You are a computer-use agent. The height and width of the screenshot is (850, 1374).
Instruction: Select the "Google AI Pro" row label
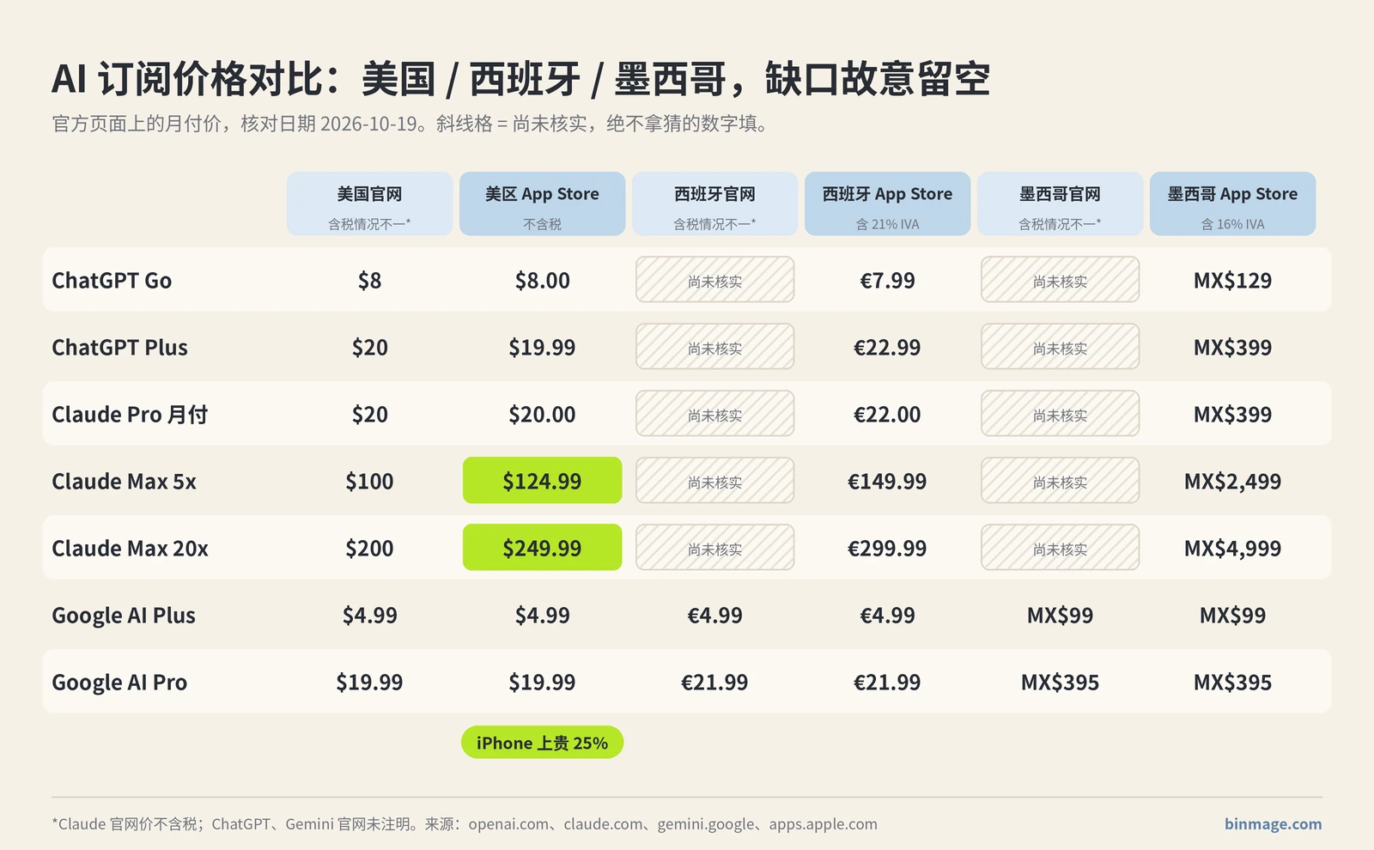click(119, 683)
